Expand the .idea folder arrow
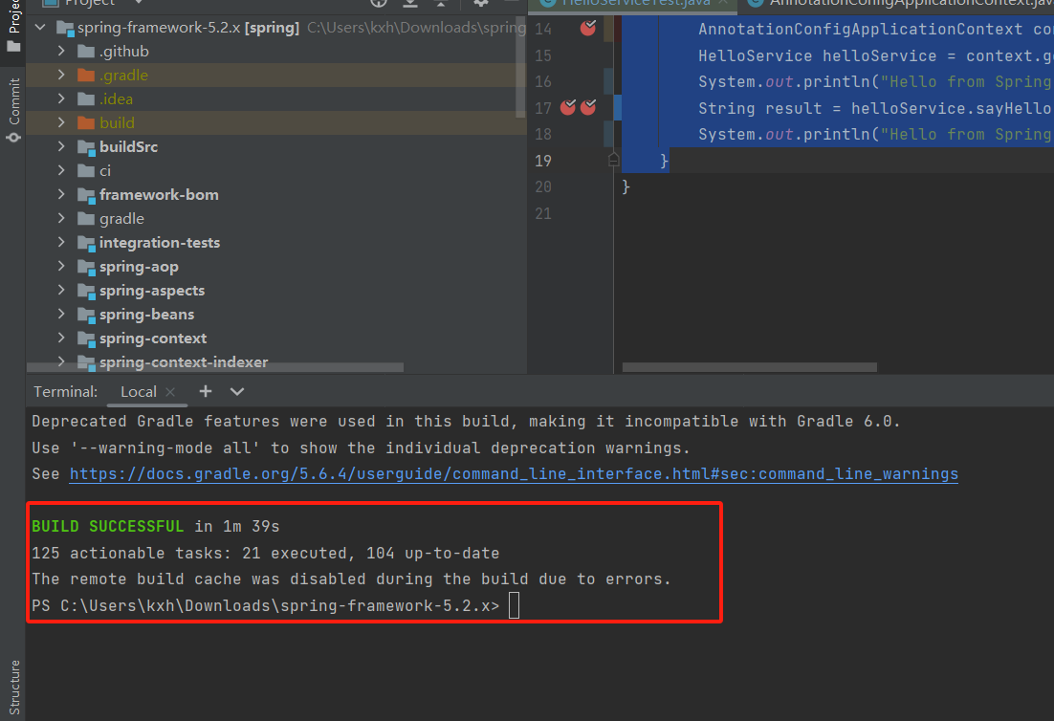This screenshot has width=1054, height=721. pos(61,98)
